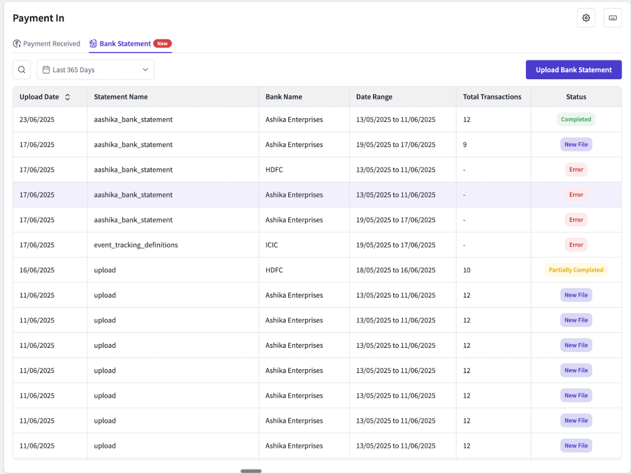Viewport: 631px width, 474px height.
Task: Click the Completed status badge
Action: click(x=575, y=119)
